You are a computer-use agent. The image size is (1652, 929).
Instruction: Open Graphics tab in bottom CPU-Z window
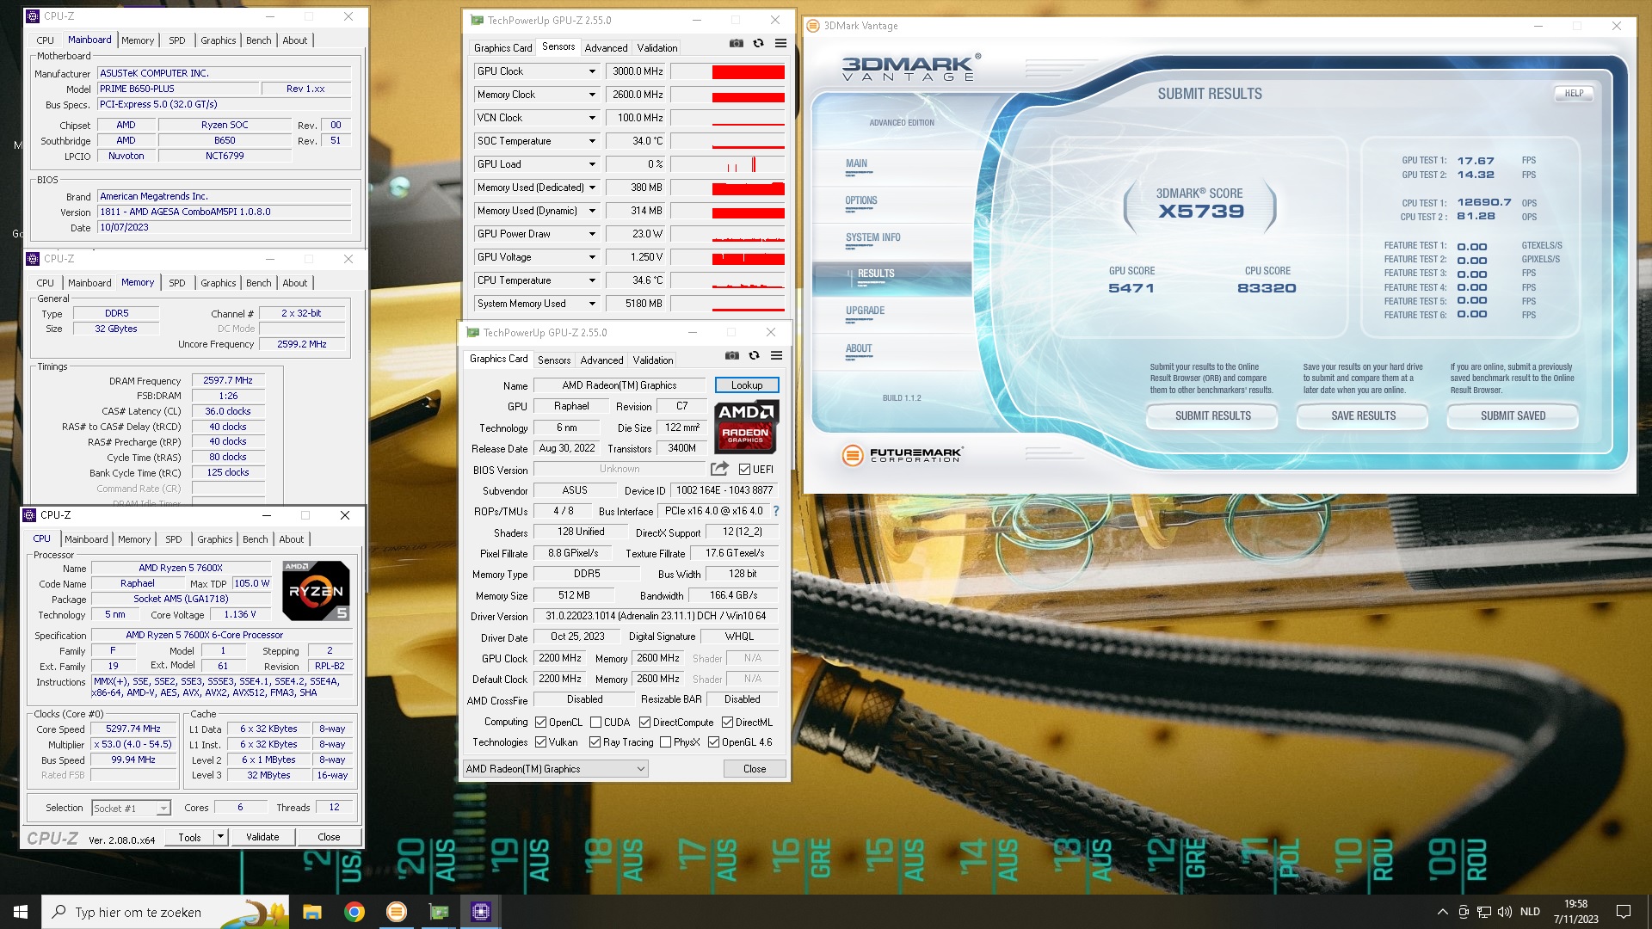[215, 539]
